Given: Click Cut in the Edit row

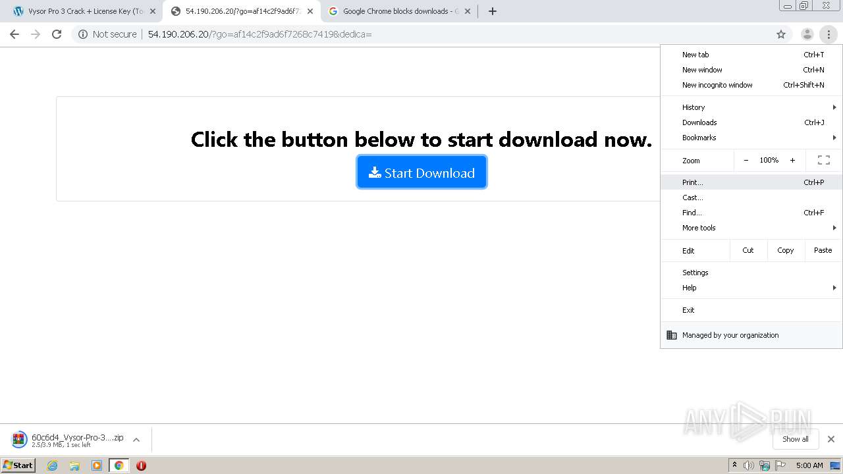Looking at the screenshot, I should pos(748,250).
